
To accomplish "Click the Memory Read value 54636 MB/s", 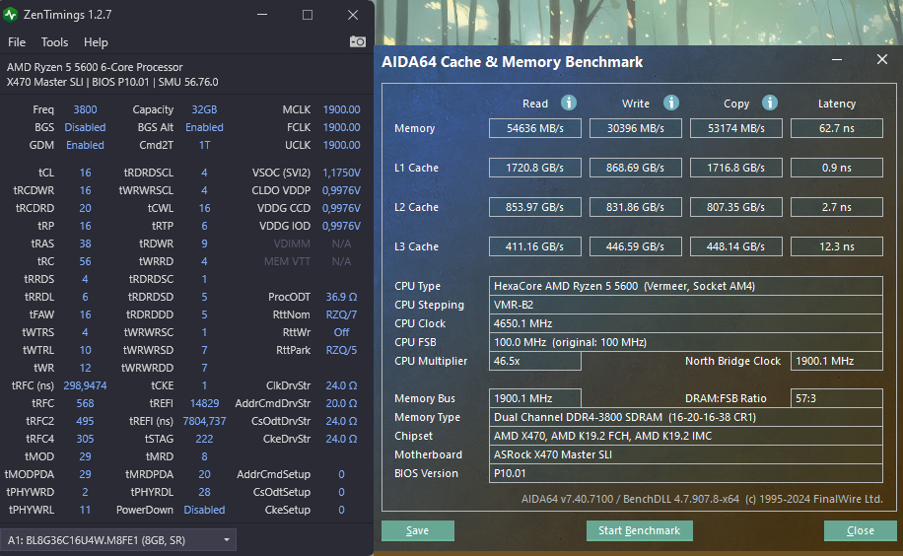I will [535, 128].
